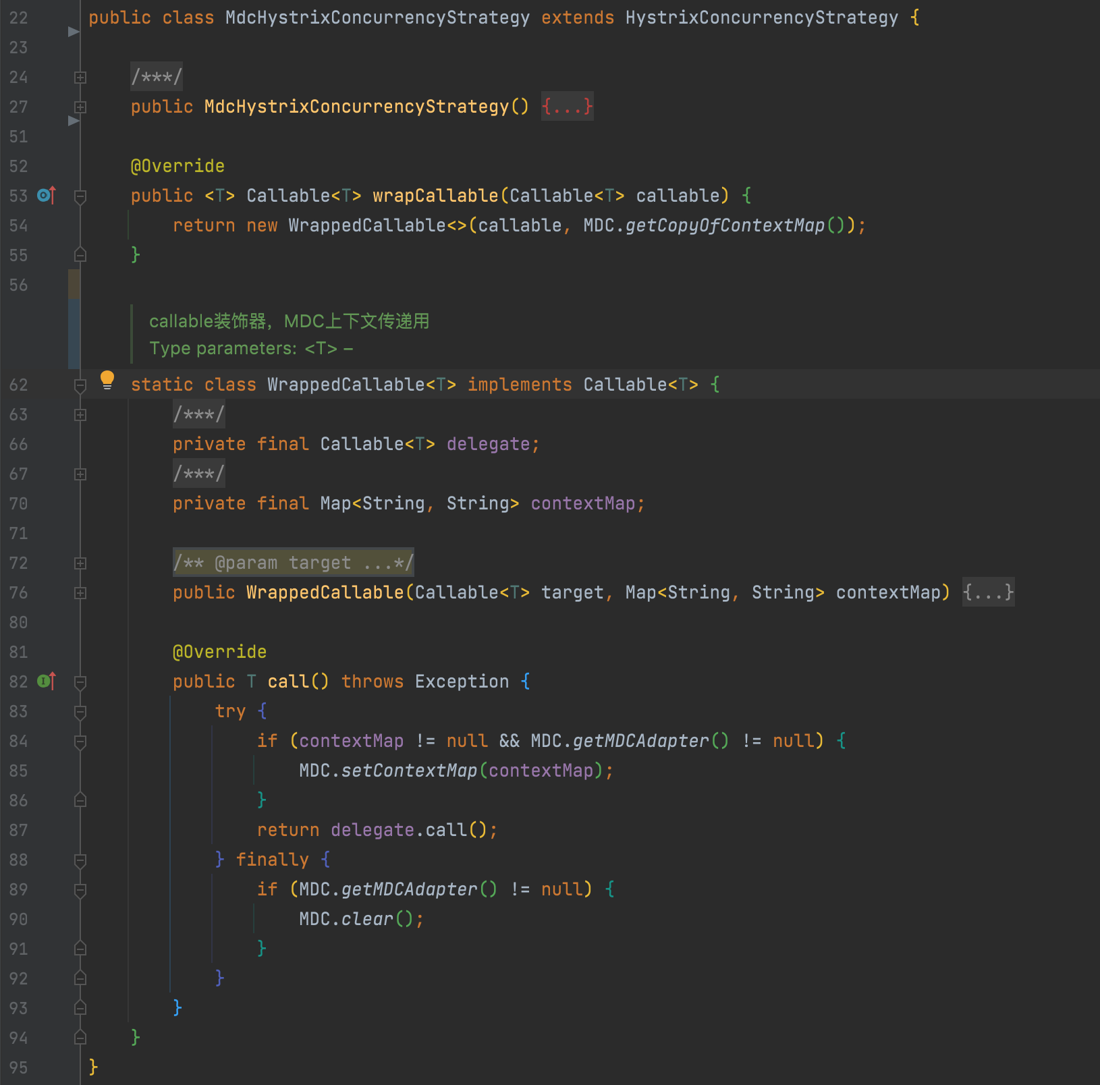Click the finally keyword on line 88

(x=272, y=860)
